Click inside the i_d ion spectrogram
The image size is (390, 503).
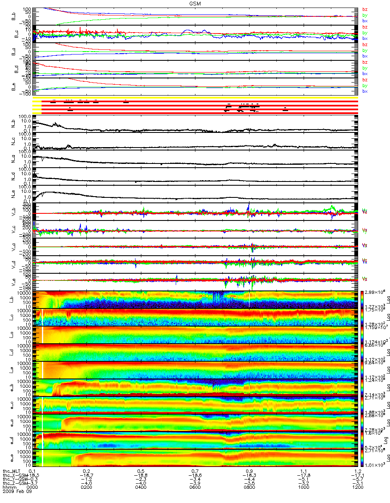[x=195, y=352]
